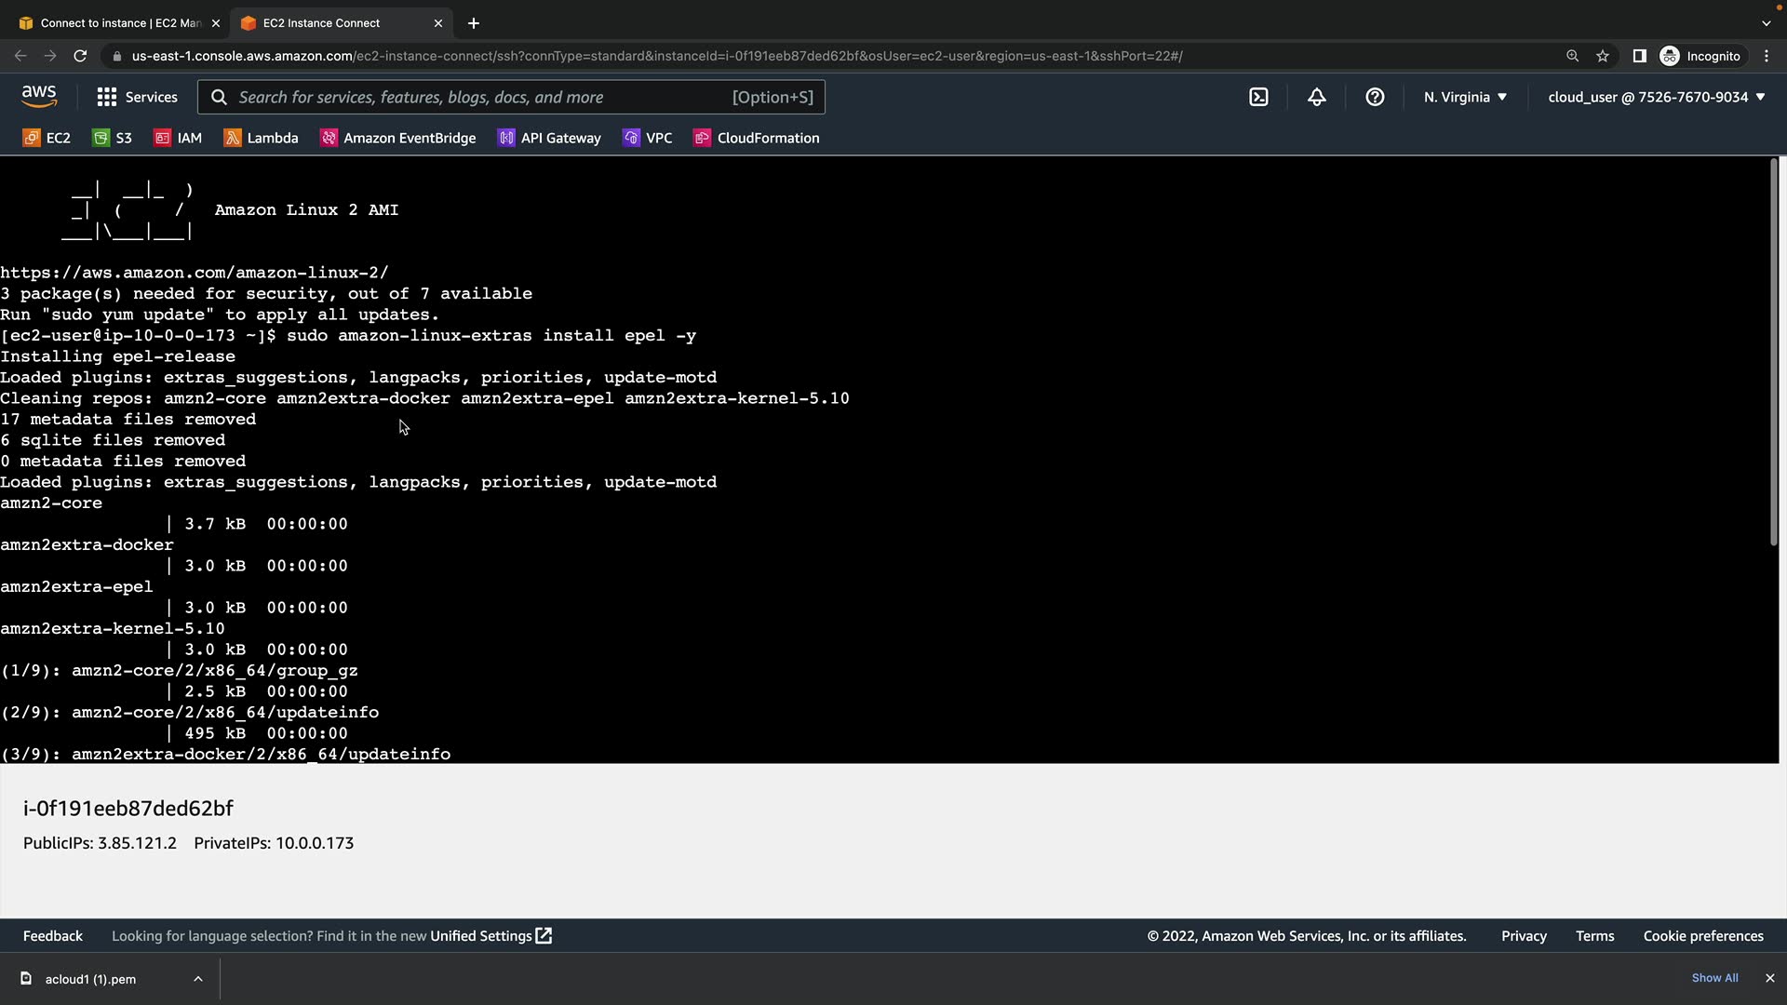Bookmark this page with the star icon
Viewport: 1787px width, 1005px height.
pyautogui.click(x=1602, y=56)
